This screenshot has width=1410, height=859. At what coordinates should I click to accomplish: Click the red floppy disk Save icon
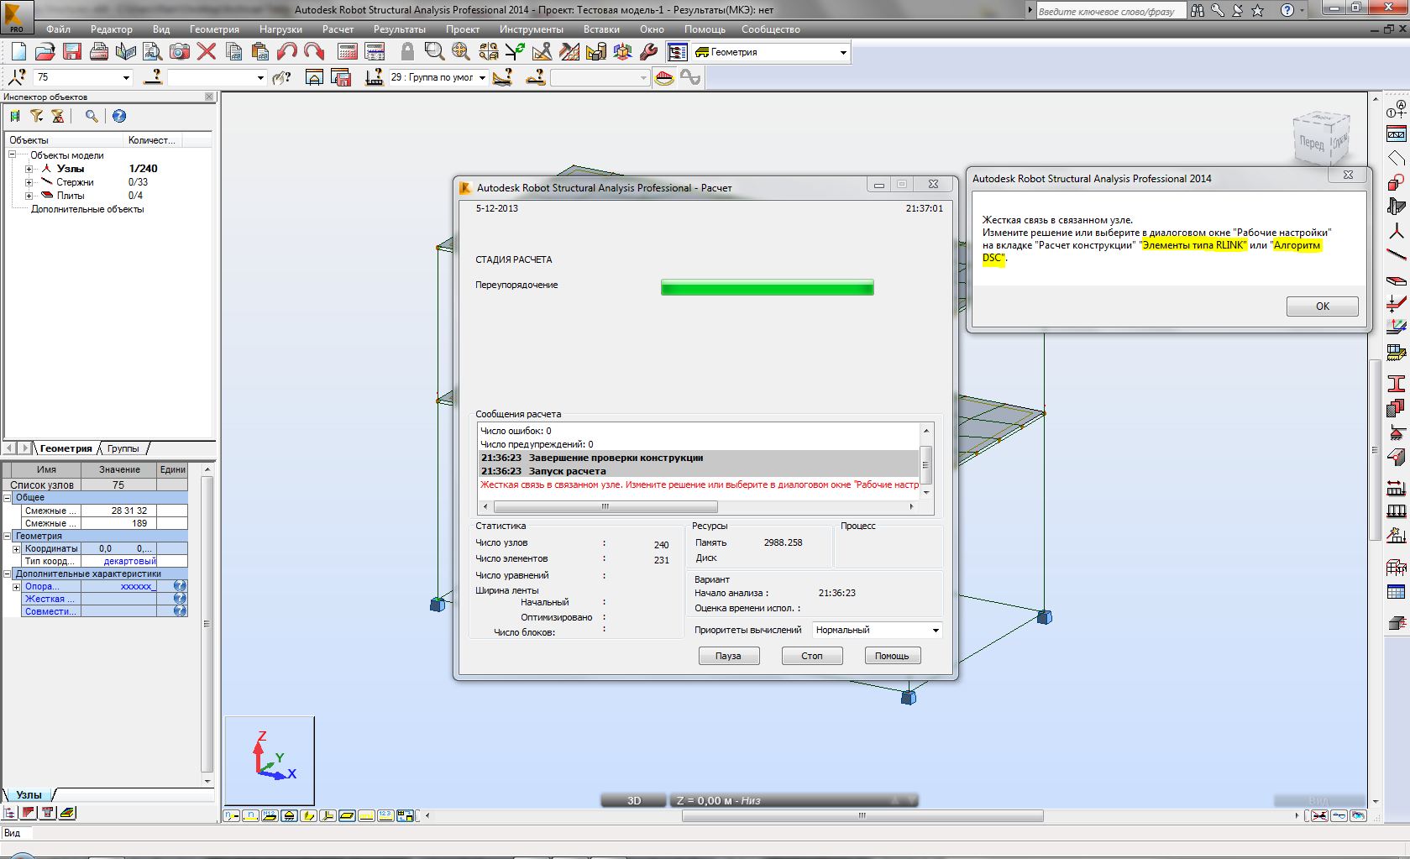point(72,52)
